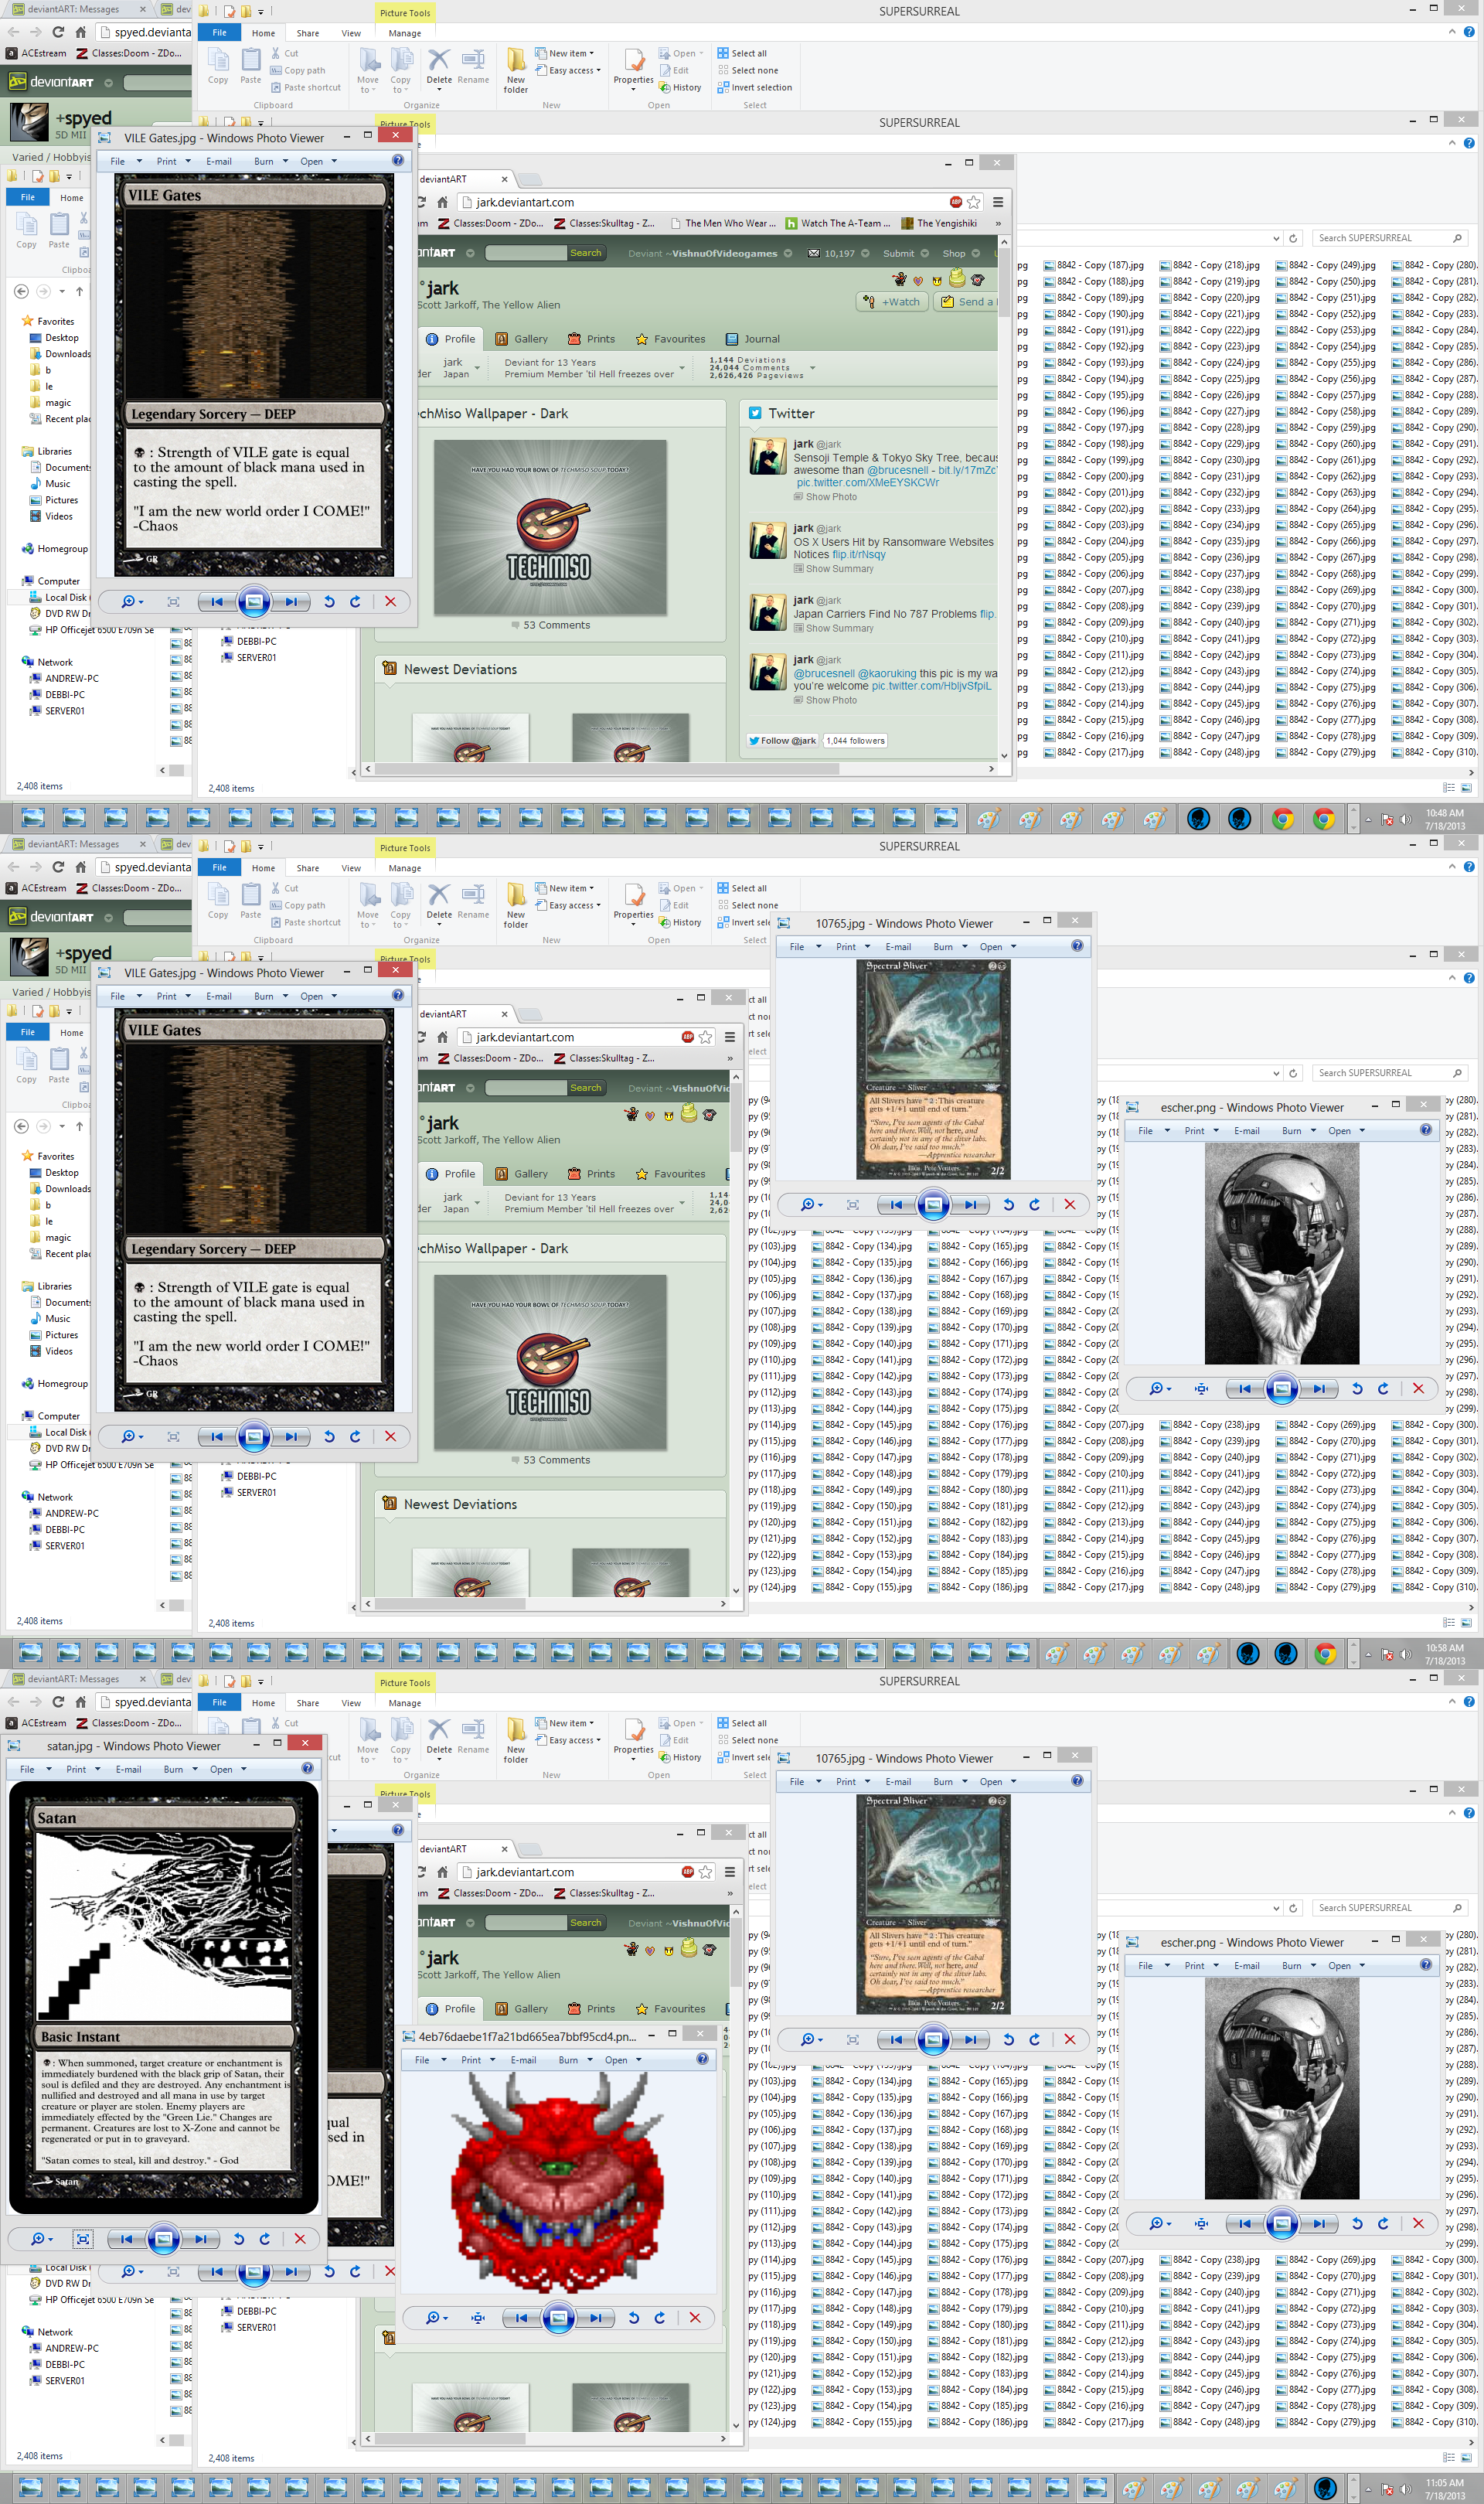Image resolution: width=1484 pixels, height=2504 pixels.
Task: Open the pic.twitter.com/HbljvSfpiL link
Action: point(931,687)
